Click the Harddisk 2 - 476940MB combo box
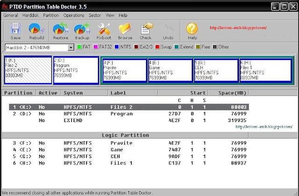Image resolution: width=299 pixels, height=196 pixels. point(39,48)
